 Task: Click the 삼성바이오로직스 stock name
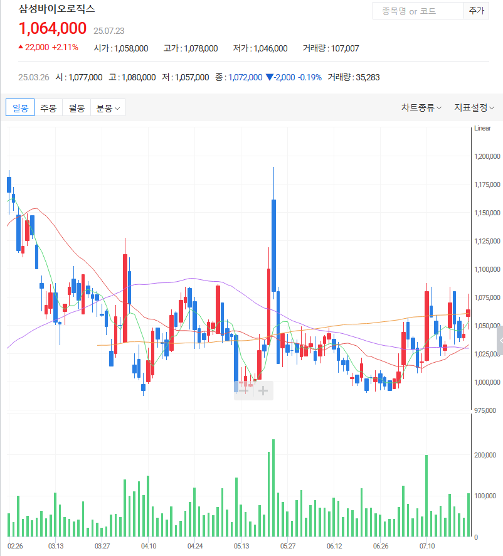pyautogui.click(x=56, y=9)
